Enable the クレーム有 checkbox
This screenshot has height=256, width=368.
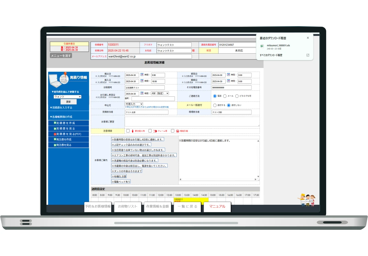150,131
